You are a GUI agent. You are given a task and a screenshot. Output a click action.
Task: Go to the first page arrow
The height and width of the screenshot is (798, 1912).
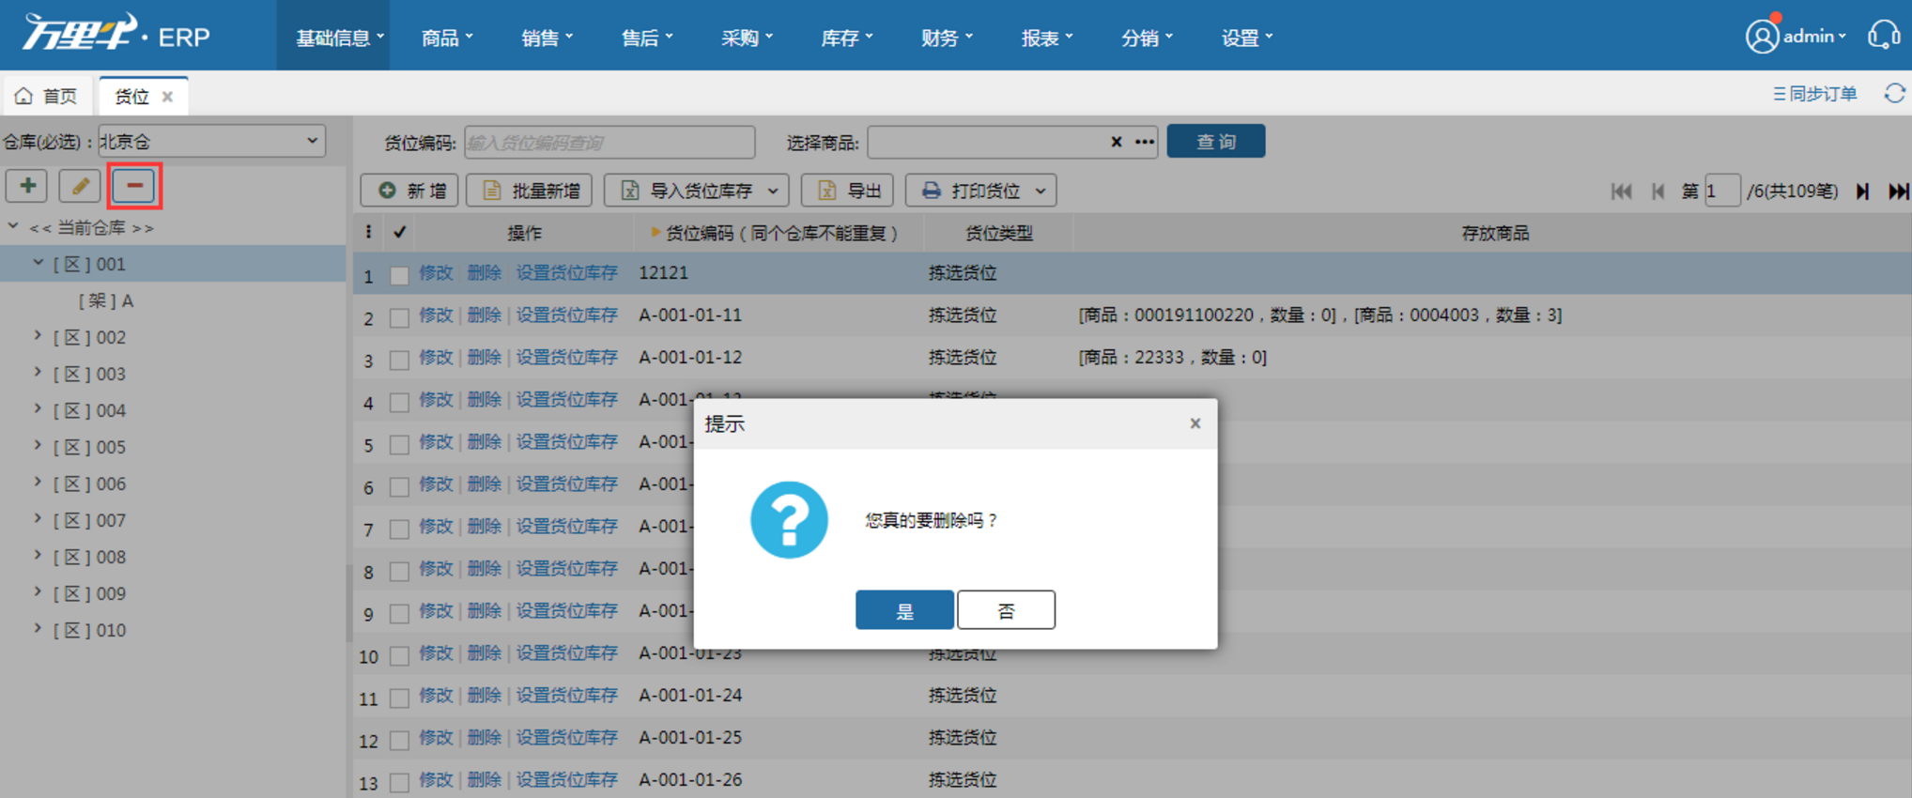tap(1621, 192)
